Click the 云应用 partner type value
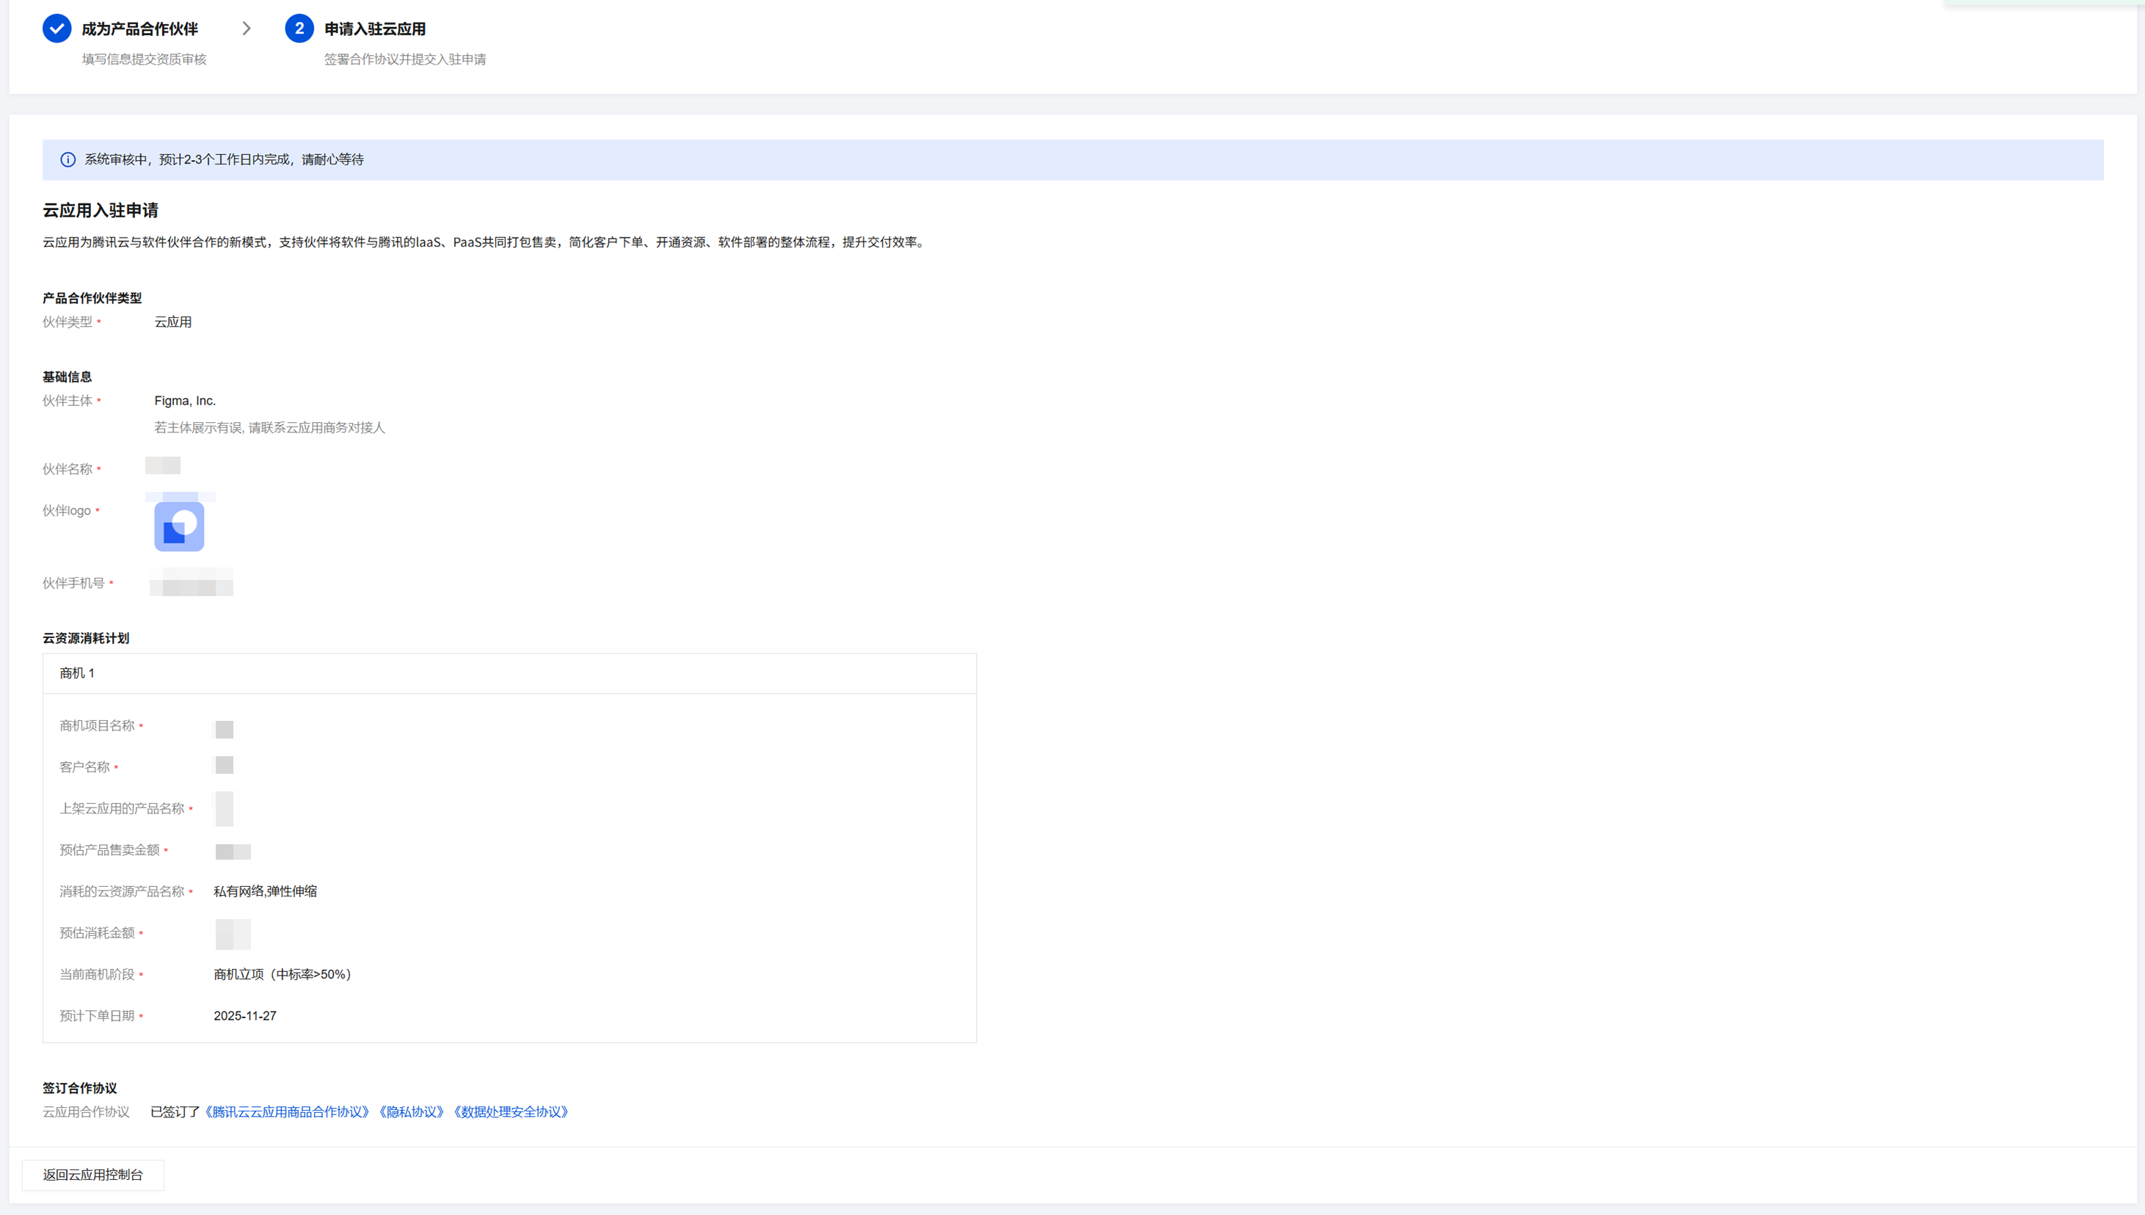This screenshot has width=2145, height=1215. 172,322
